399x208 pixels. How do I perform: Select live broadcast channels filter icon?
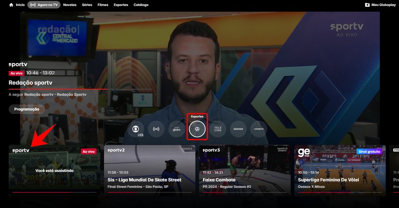point(156,129)
